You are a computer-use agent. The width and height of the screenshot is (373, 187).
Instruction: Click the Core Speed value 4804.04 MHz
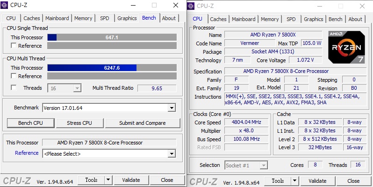(x=246, y=122)
